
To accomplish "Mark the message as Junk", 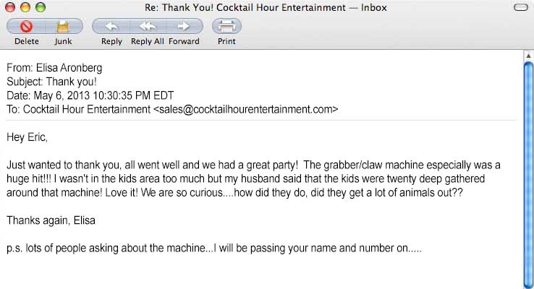I will click(x=63, y=27).
